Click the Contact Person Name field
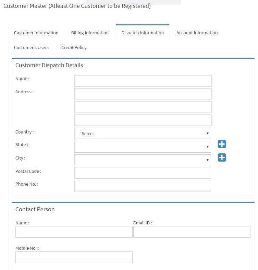Viewport: 258px width, 270px height. tap(74, 232)
